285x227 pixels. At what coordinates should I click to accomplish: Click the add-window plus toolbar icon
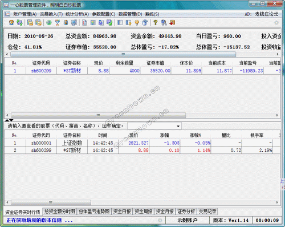coord(30,23)
